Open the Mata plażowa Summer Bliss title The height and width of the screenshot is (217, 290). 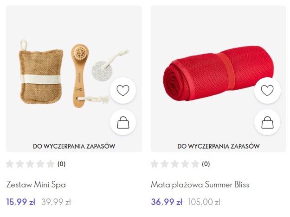[x=200, y=185]
